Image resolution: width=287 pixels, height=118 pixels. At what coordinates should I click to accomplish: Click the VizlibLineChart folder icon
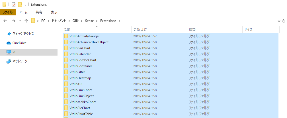pyautogui.click(x=66, y=90)
